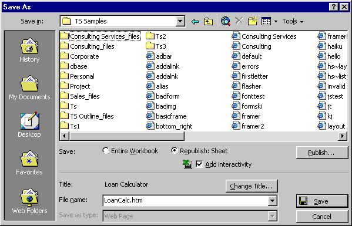Select the jstest web page file
This screenshot has height=226, width=352.
click(330, 96)
